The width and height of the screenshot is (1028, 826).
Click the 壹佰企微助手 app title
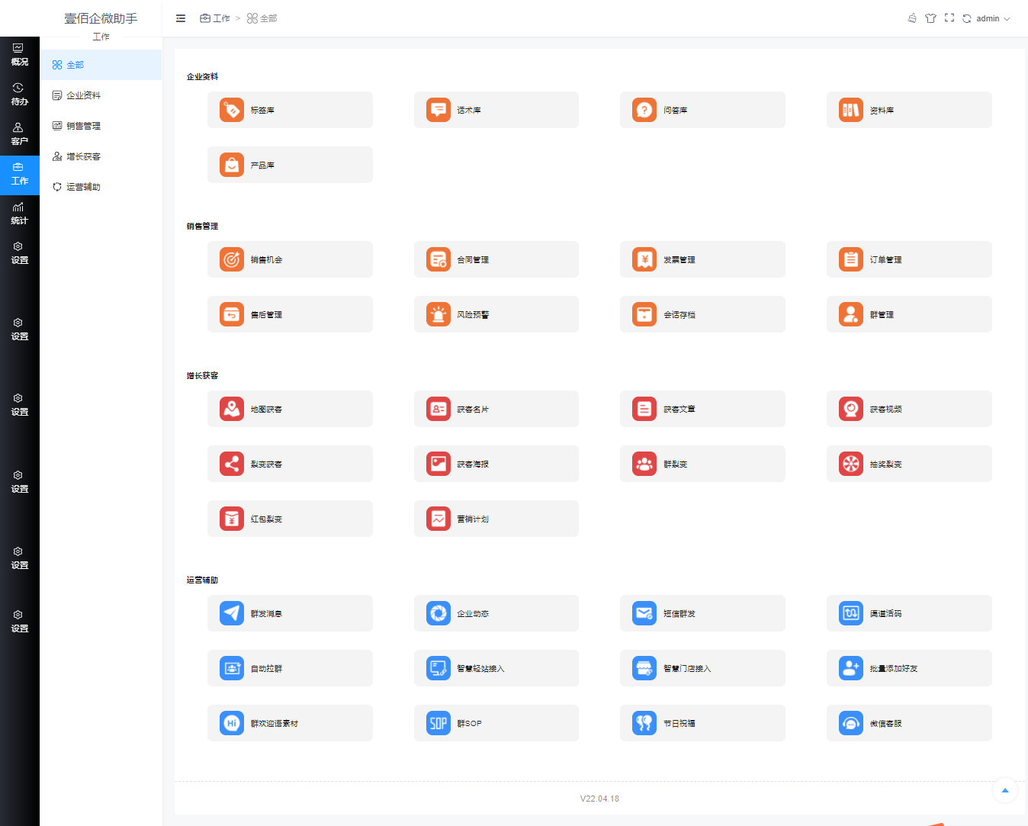[101, 18]
